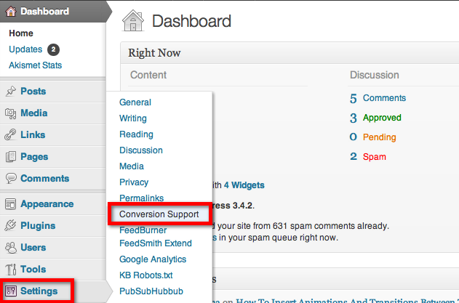The width and height of the screenshot is (459, 303).
Task: Click the Dashboard house icon in sidebar header
Action: tap(11, 12)
